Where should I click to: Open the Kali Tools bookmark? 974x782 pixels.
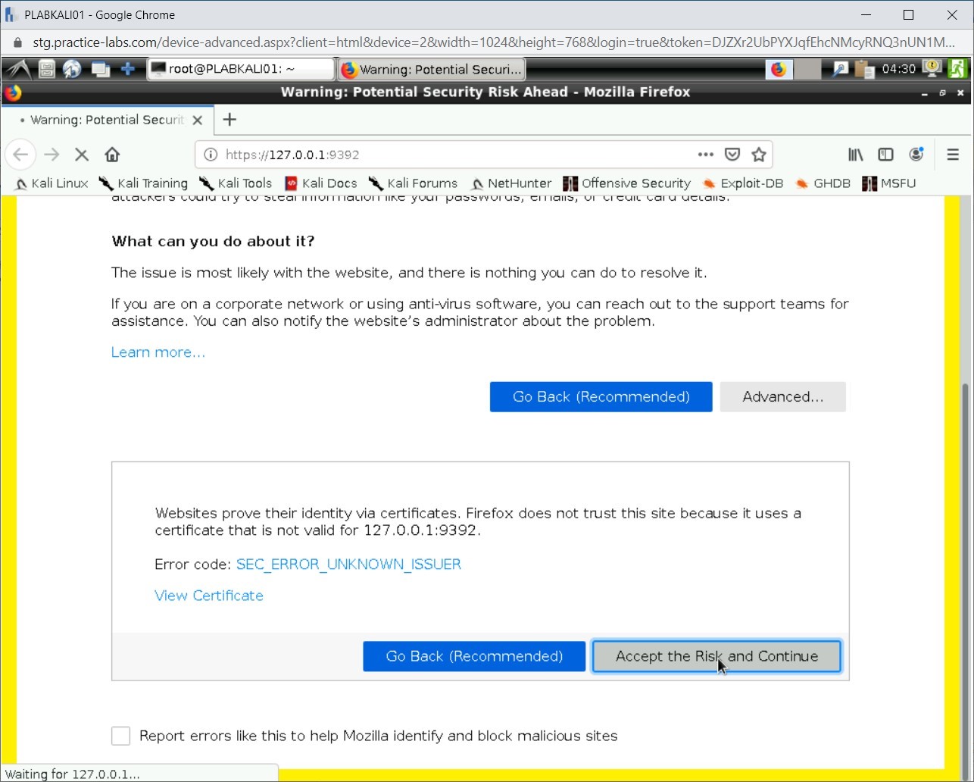[236, 183]
